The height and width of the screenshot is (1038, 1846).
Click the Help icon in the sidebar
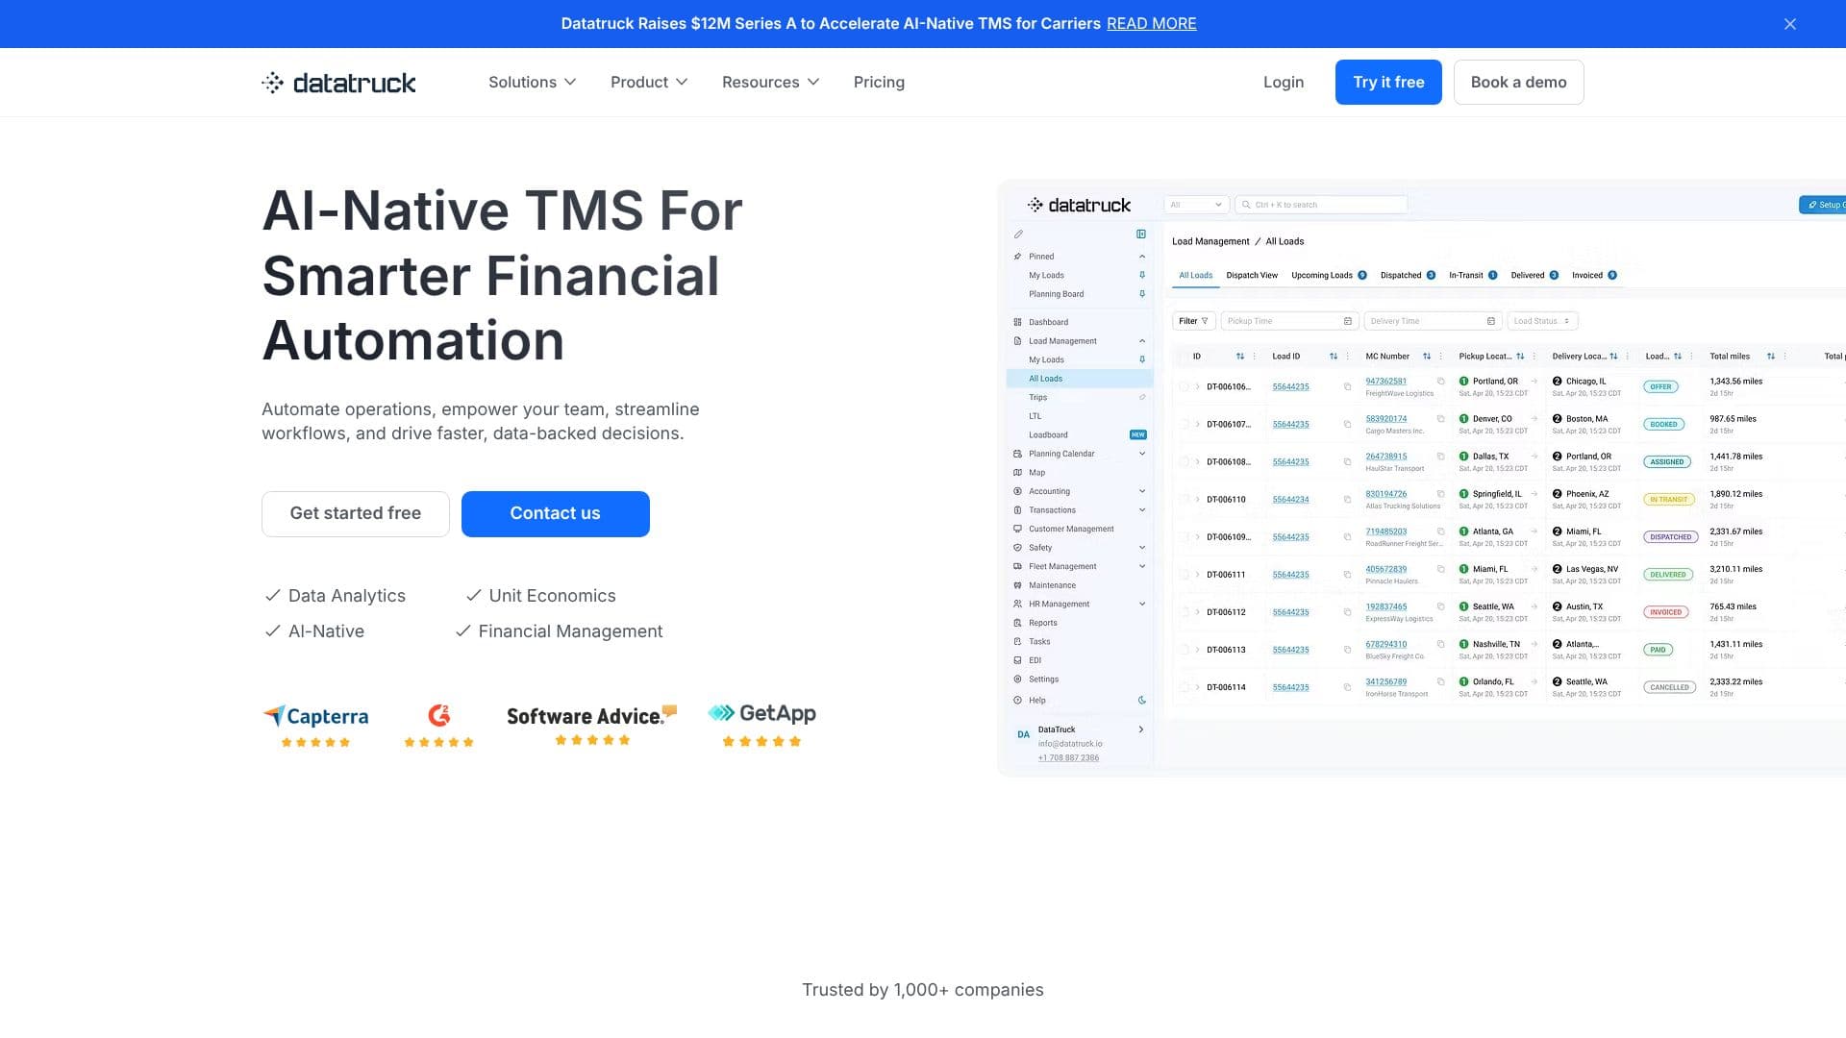click(x=1017, y=701)
